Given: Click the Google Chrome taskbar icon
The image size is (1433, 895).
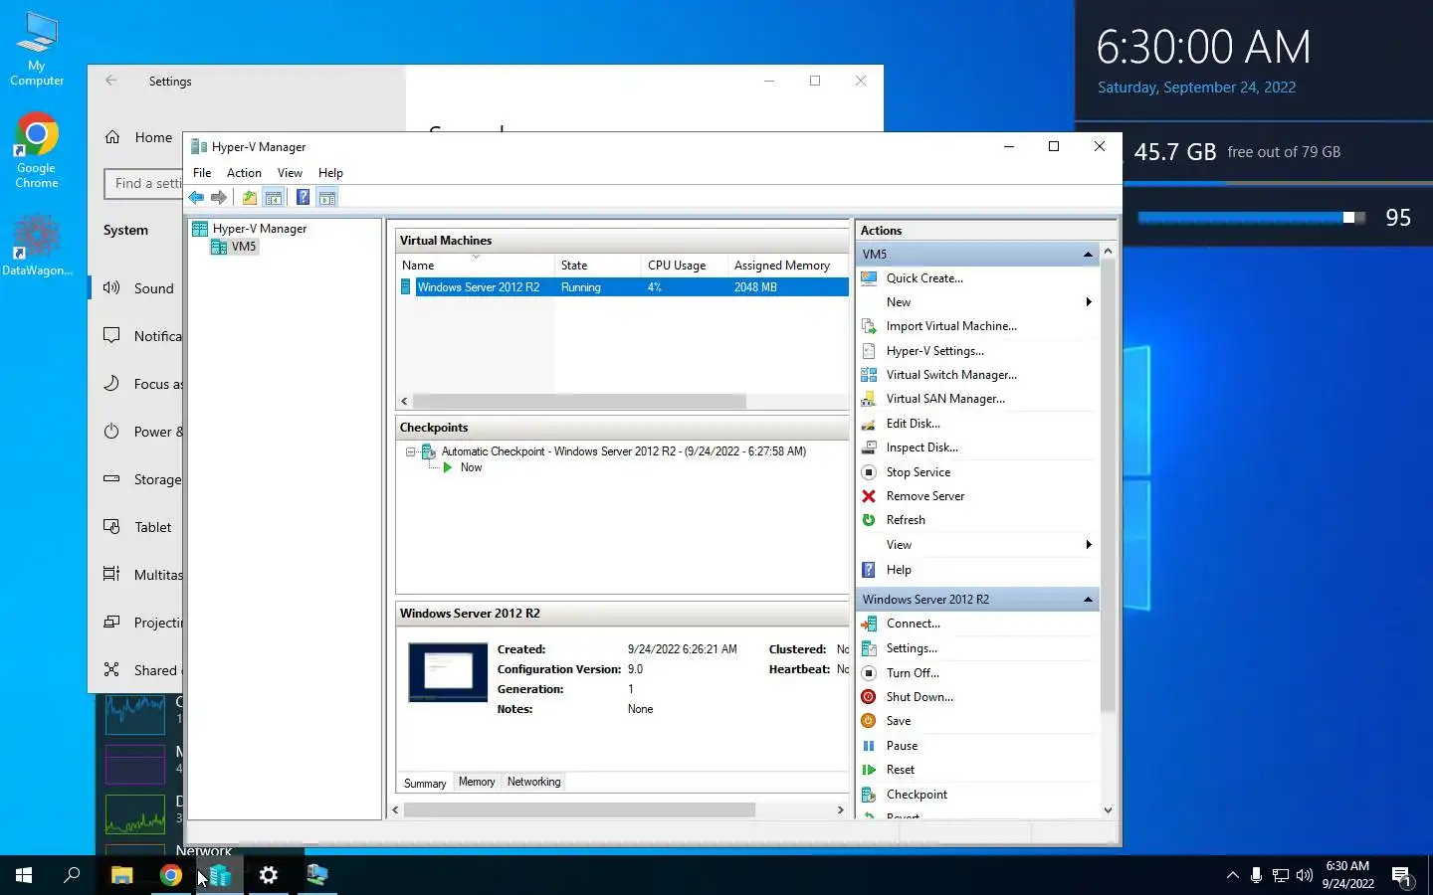Looking at the screenshot, I should coord(171,875).
